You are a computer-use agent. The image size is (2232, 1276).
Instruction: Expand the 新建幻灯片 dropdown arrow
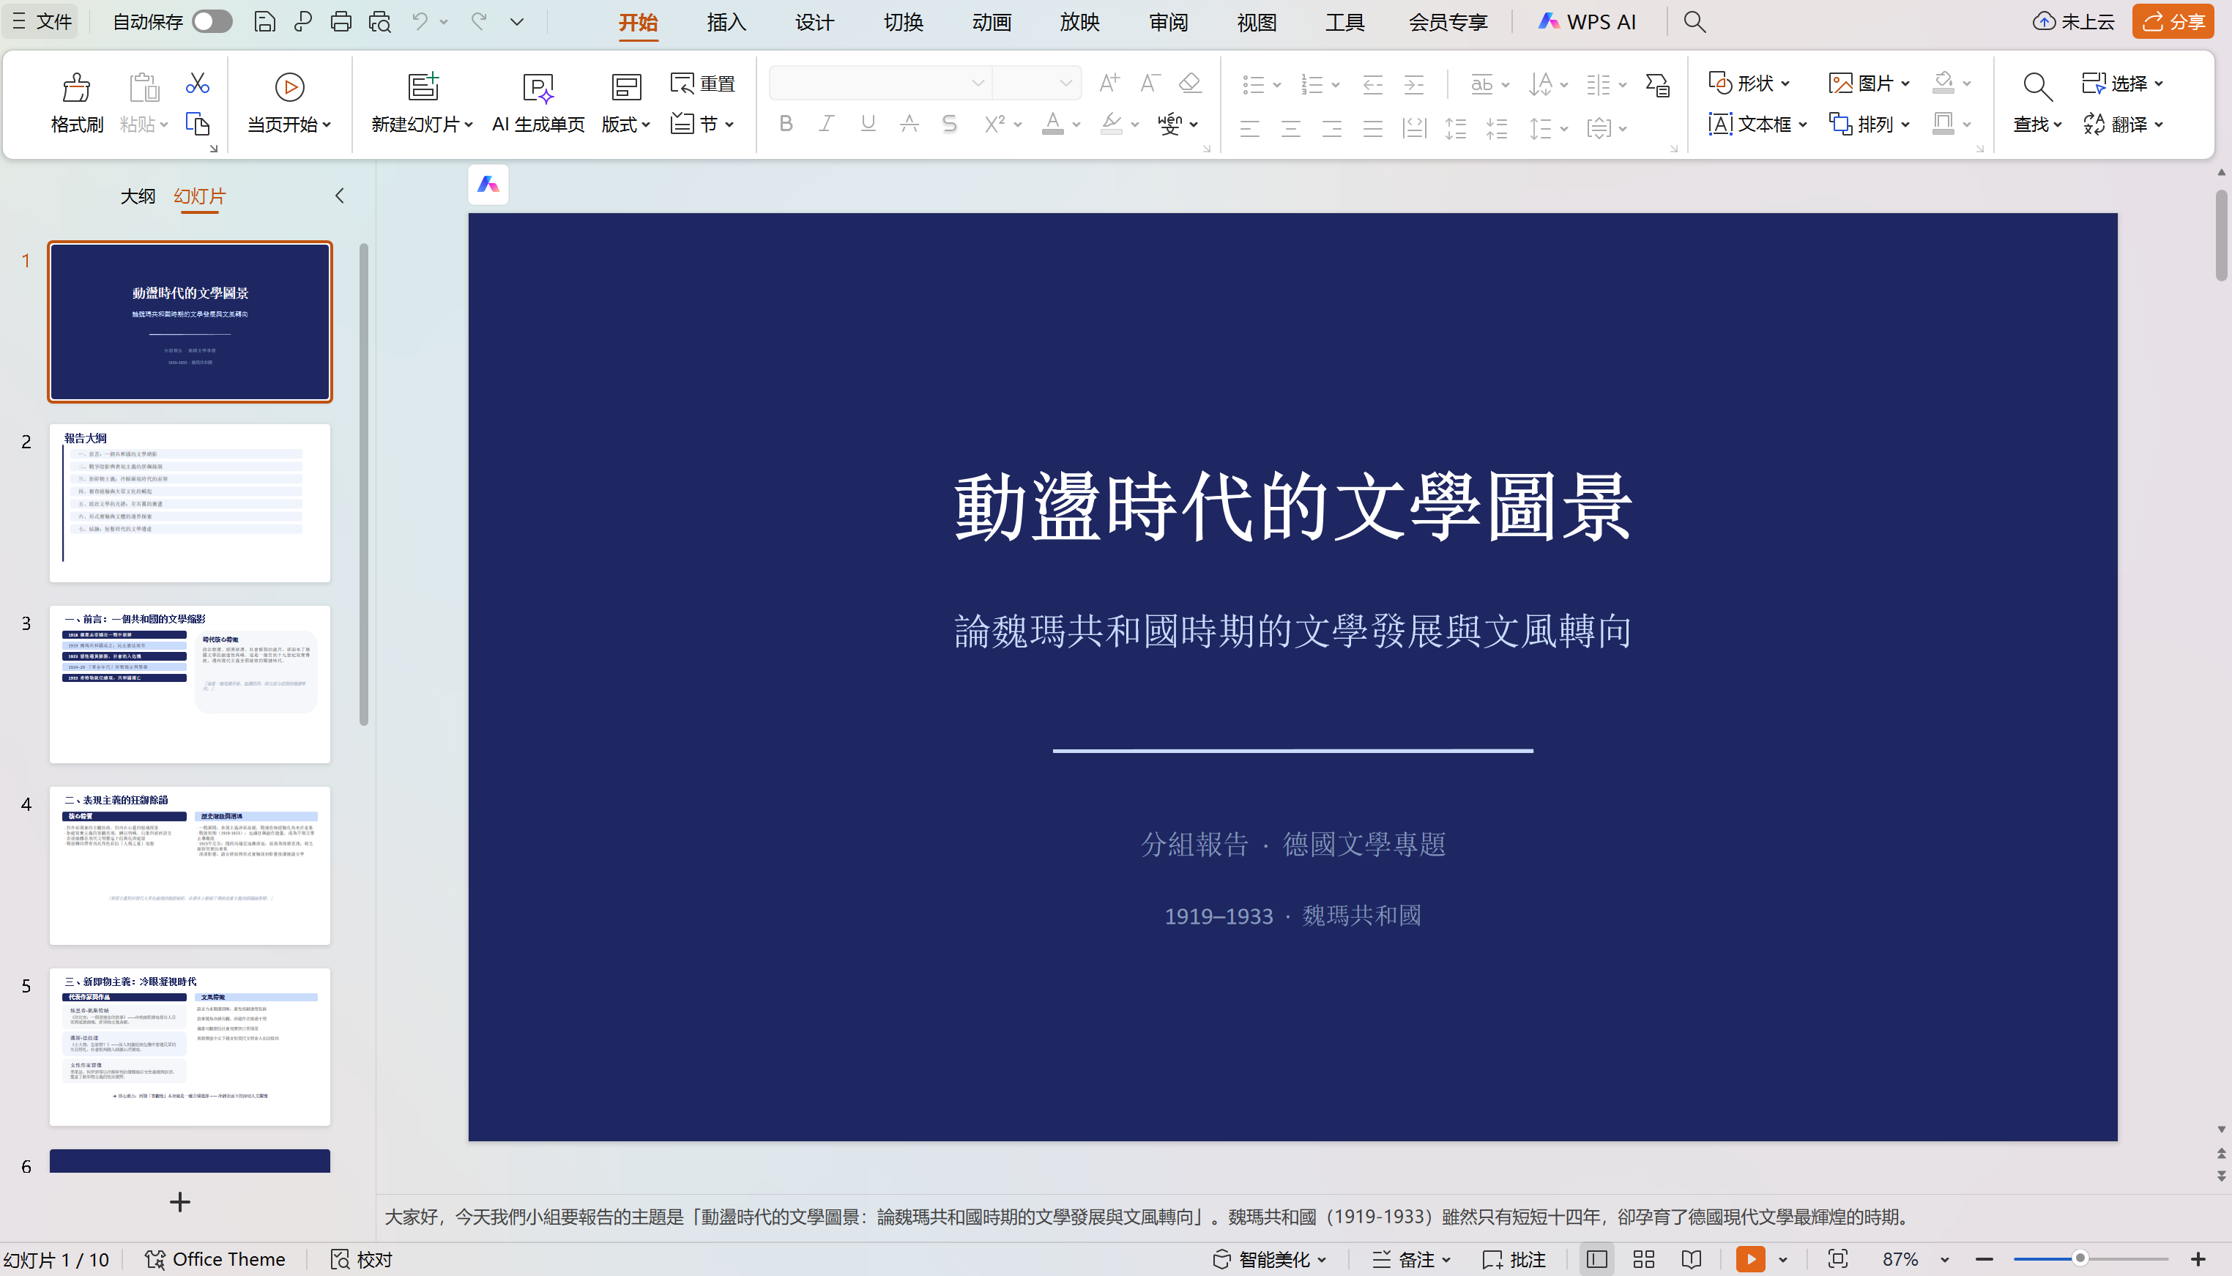pyautogui.click(x=469, y=125)
